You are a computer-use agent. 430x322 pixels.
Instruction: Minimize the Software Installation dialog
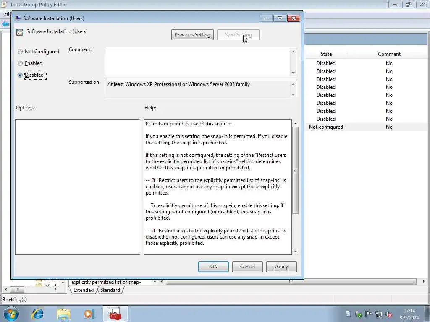coord(266,18)
